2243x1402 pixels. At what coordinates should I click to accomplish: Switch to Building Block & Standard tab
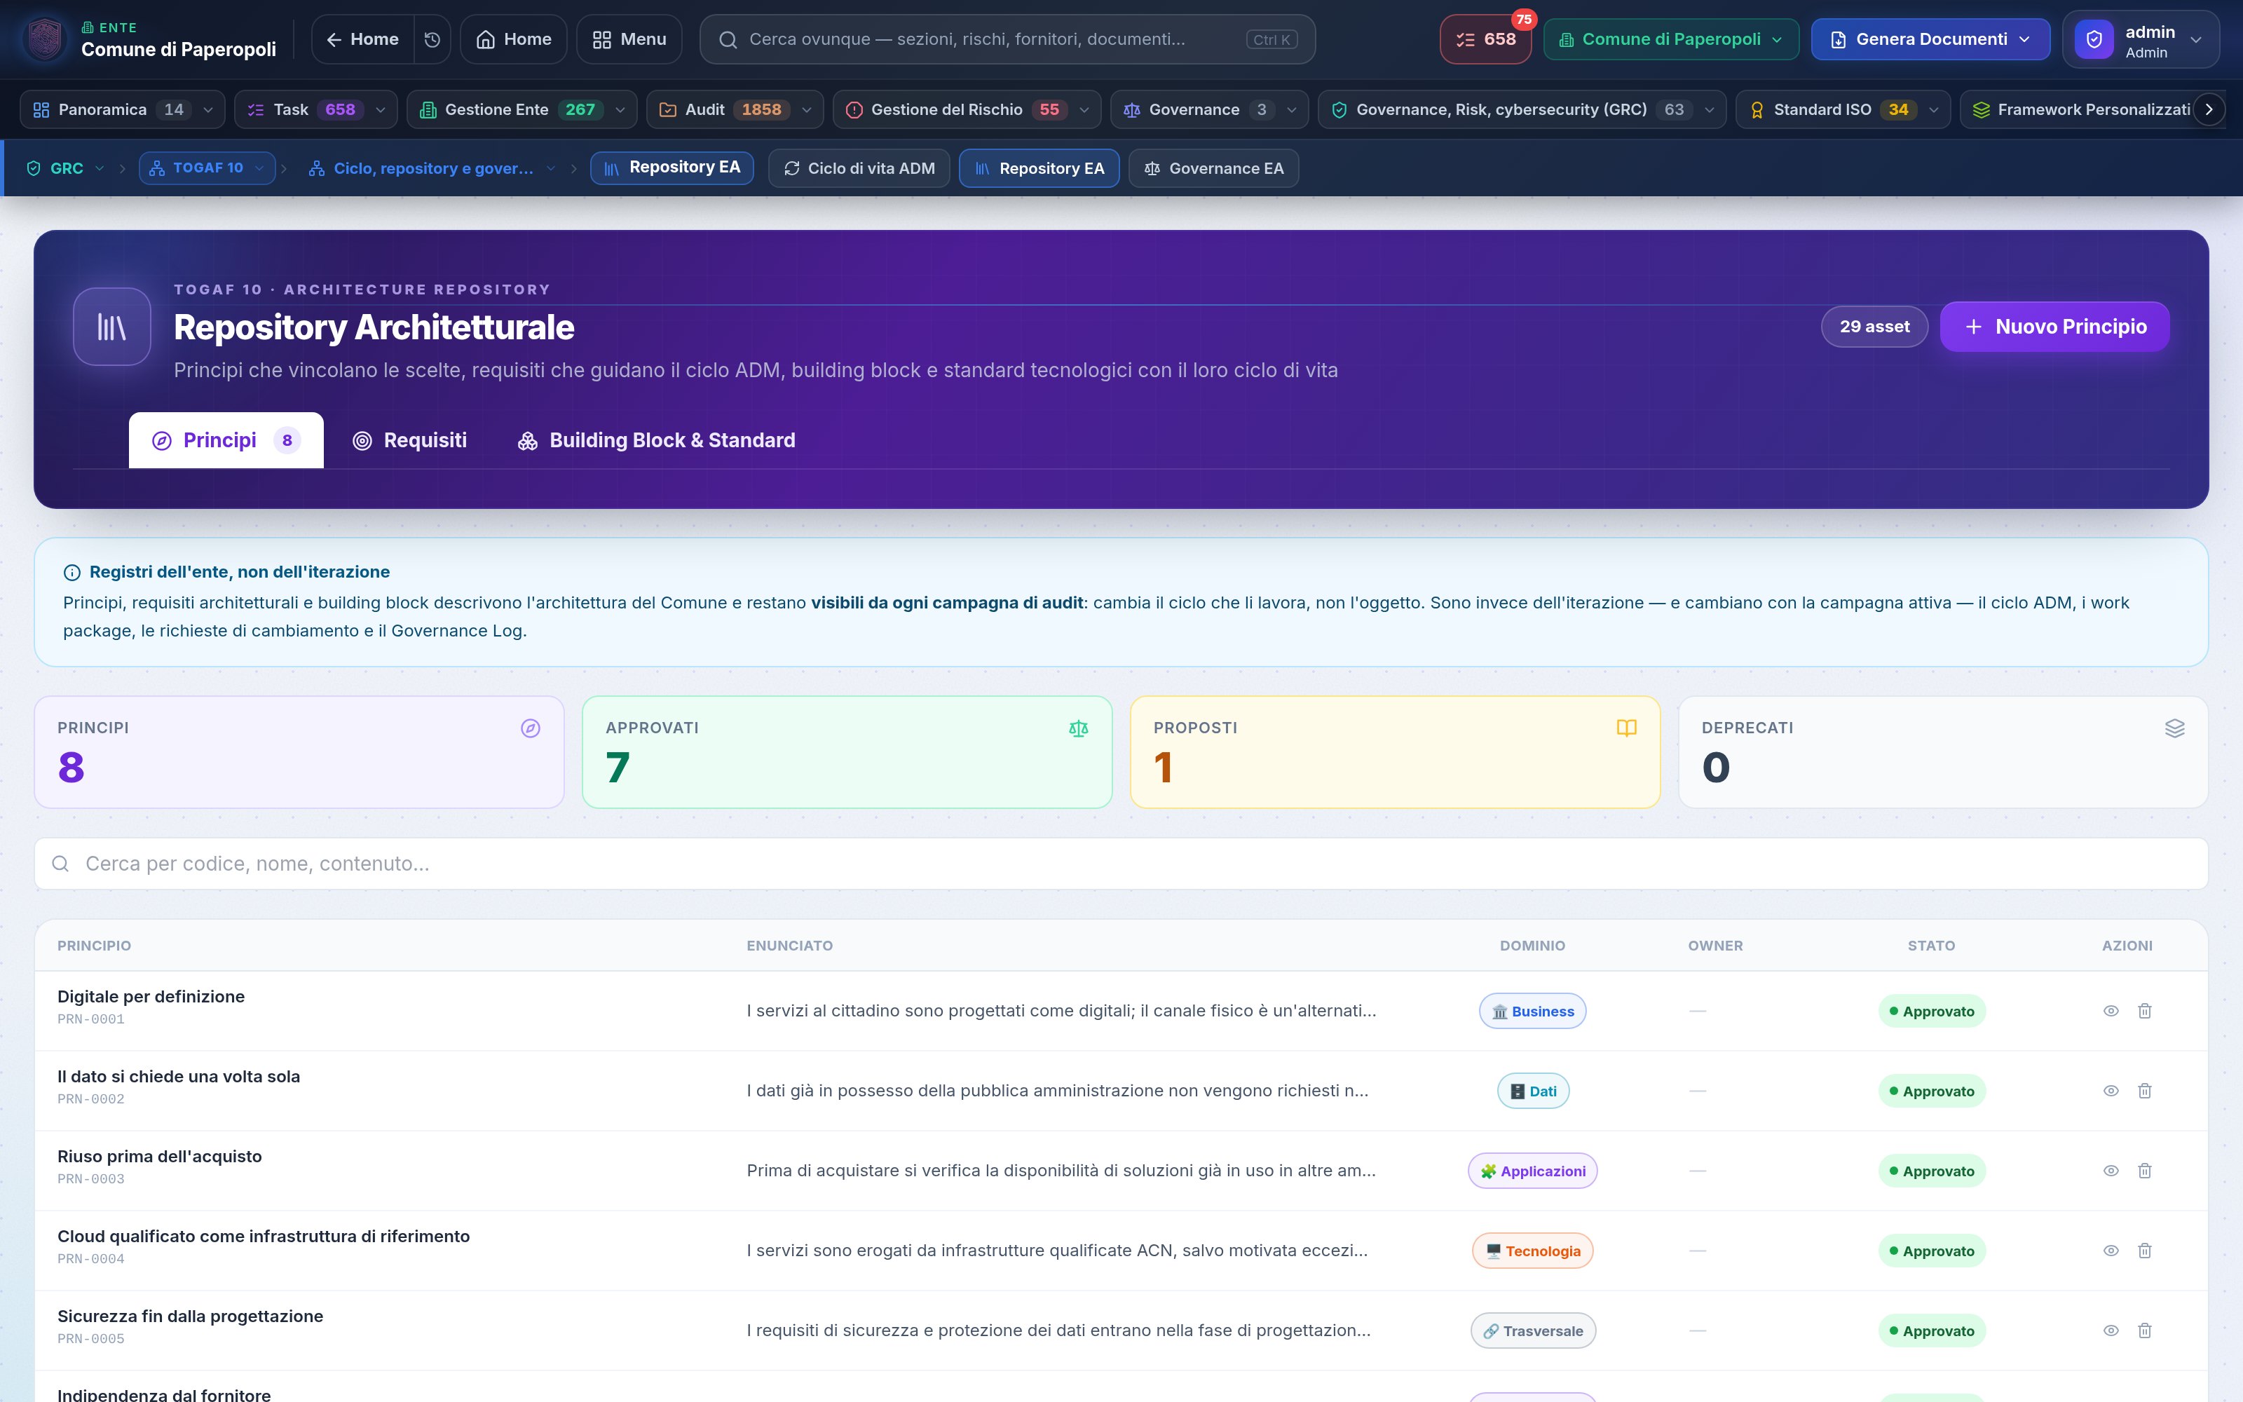(x=656, y=440)
